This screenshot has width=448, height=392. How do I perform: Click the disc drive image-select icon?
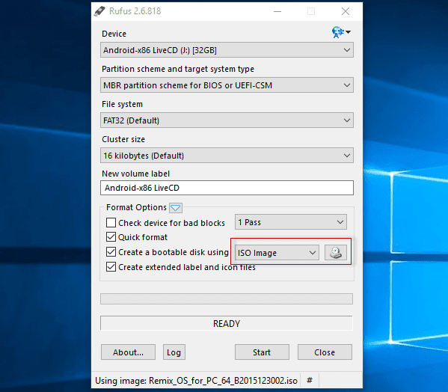[x=336, y=253]
